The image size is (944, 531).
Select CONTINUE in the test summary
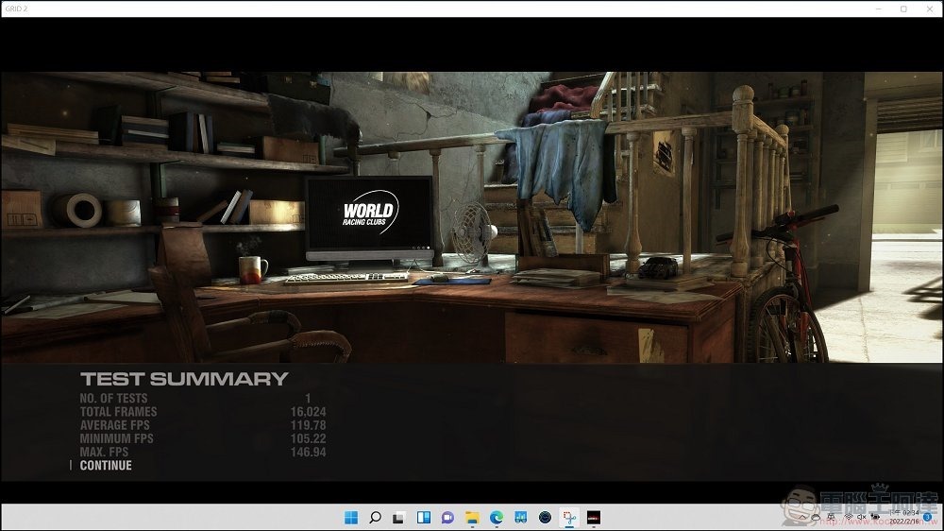point(106,465)
